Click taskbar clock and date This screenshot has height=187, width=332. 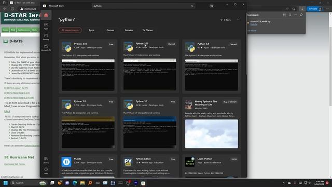point(319,183)
